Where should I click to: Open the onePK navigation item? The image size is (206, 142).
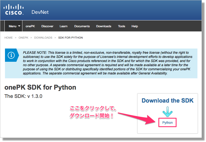coord(30,26)
